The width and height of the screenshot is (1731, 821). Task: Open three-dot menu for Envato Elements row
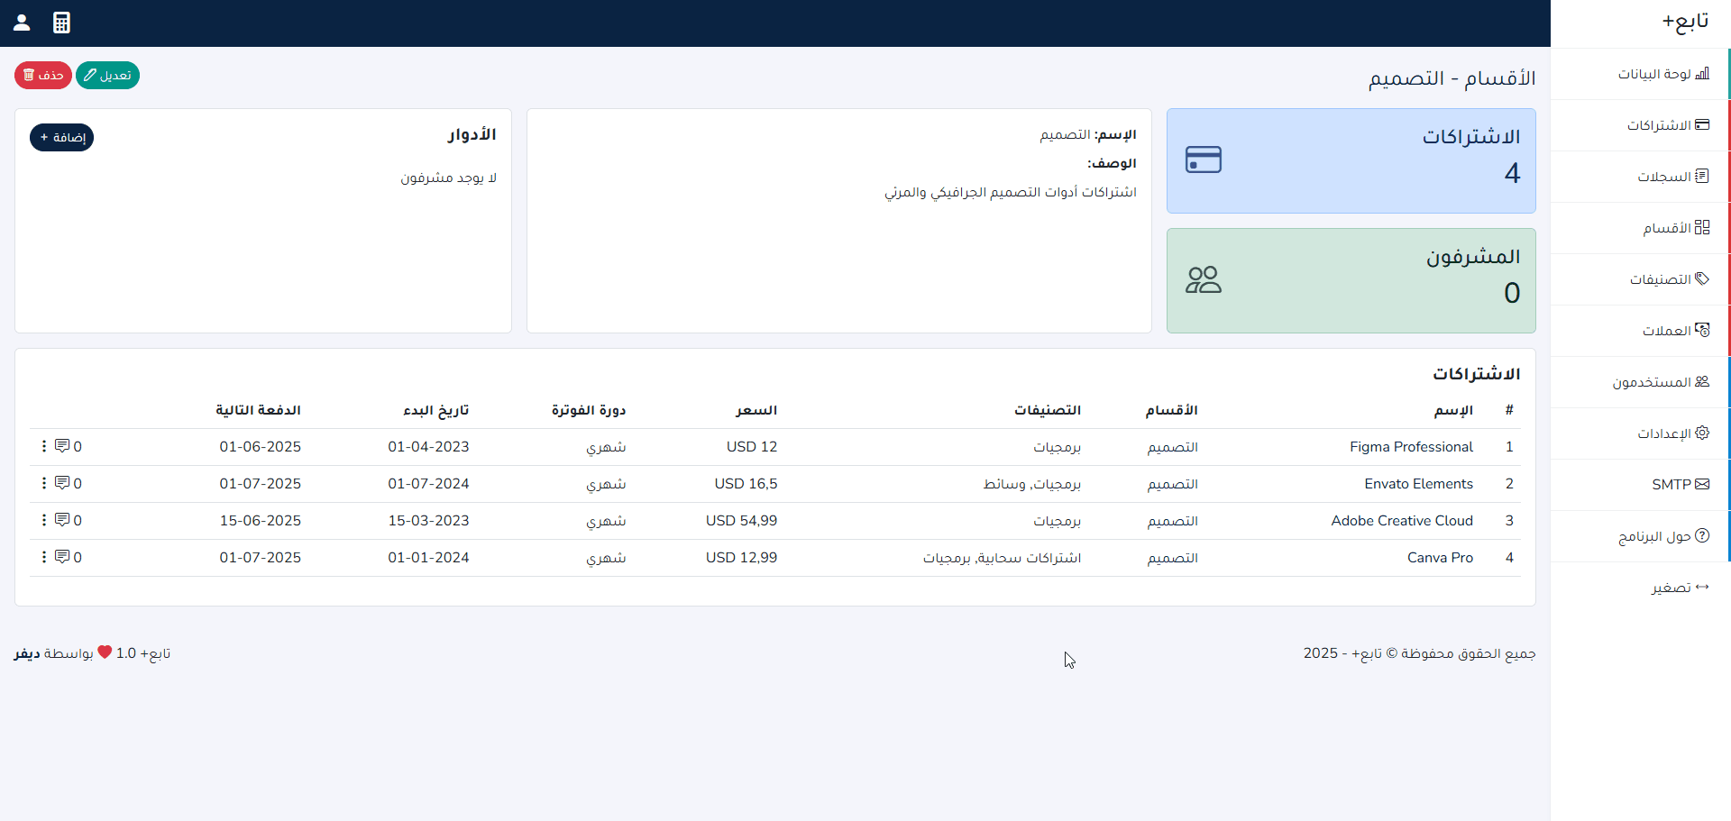43,483
